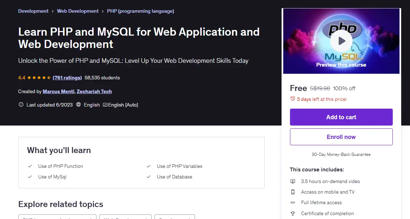The image size is (410, 219).
Task: Click the globe language icon
Action: 78,104
